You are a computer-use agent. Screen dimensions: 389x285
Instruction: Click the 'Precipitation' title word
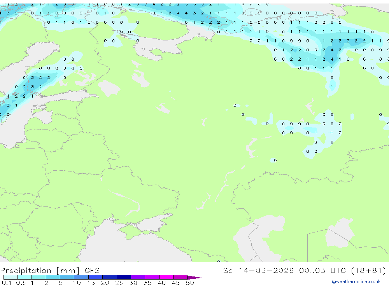(26, 271)
